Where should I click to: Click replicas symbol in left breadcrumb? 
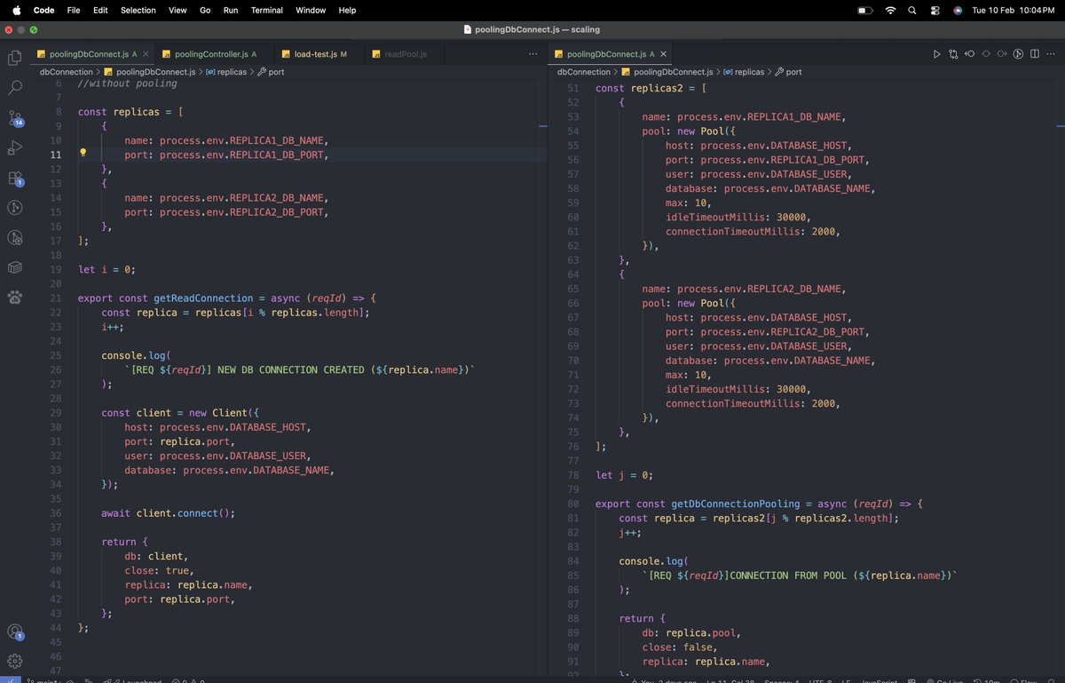226,72
